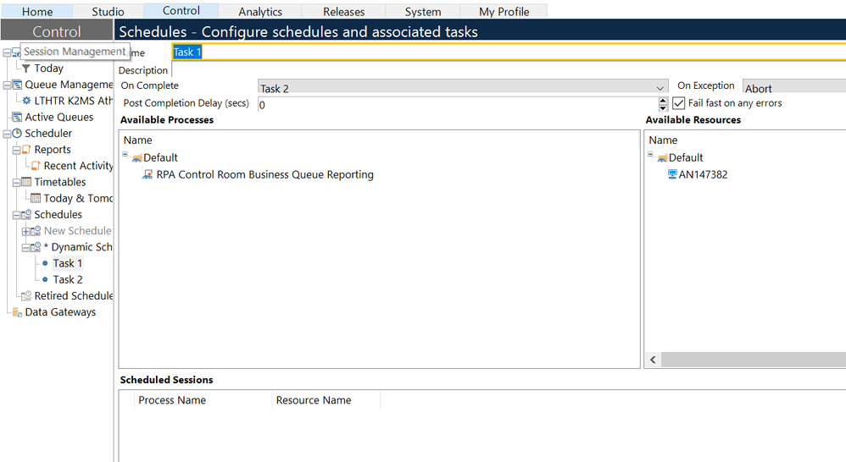
Task: Click the Scheduler clock icon
Action: [x=17, y=133]
